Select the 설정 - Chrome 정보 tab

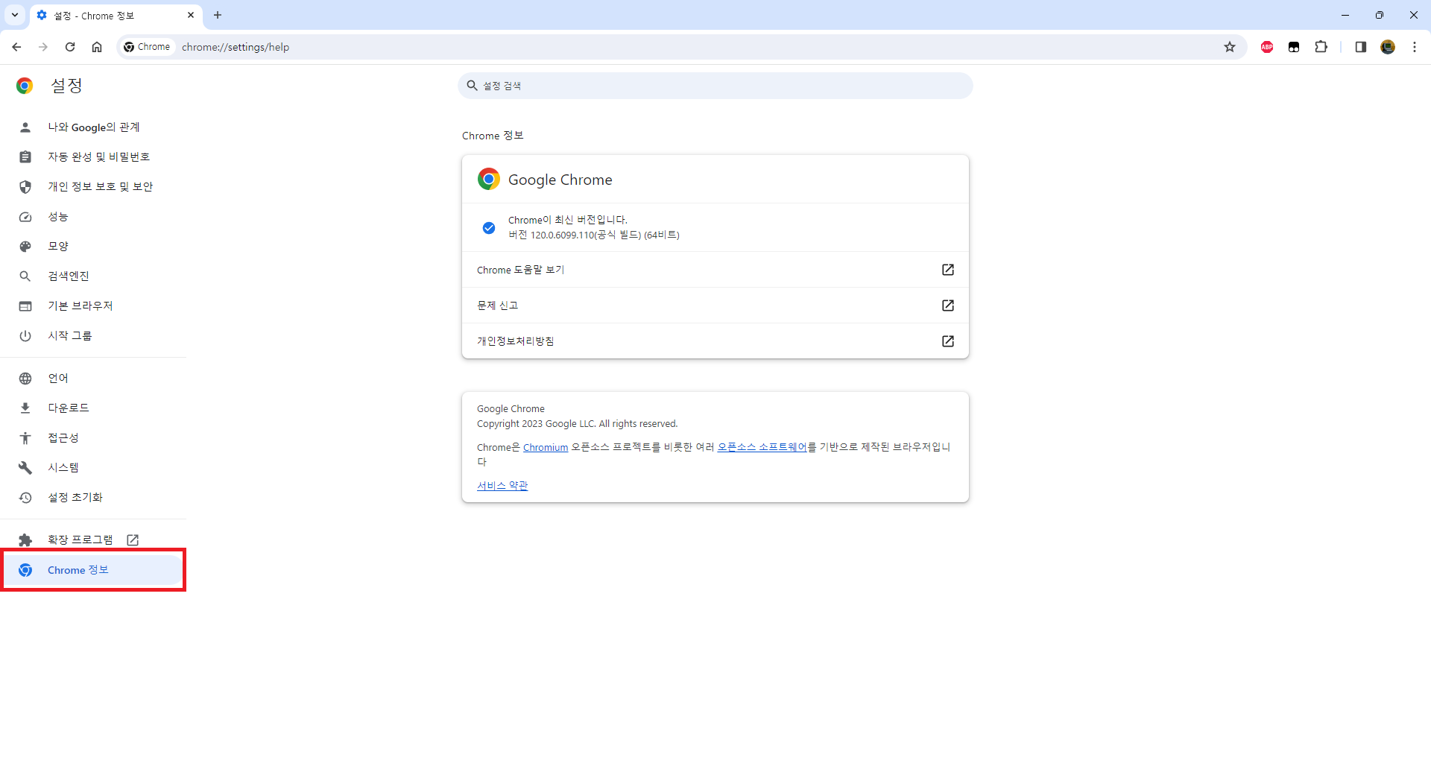(x=116, y=16)
